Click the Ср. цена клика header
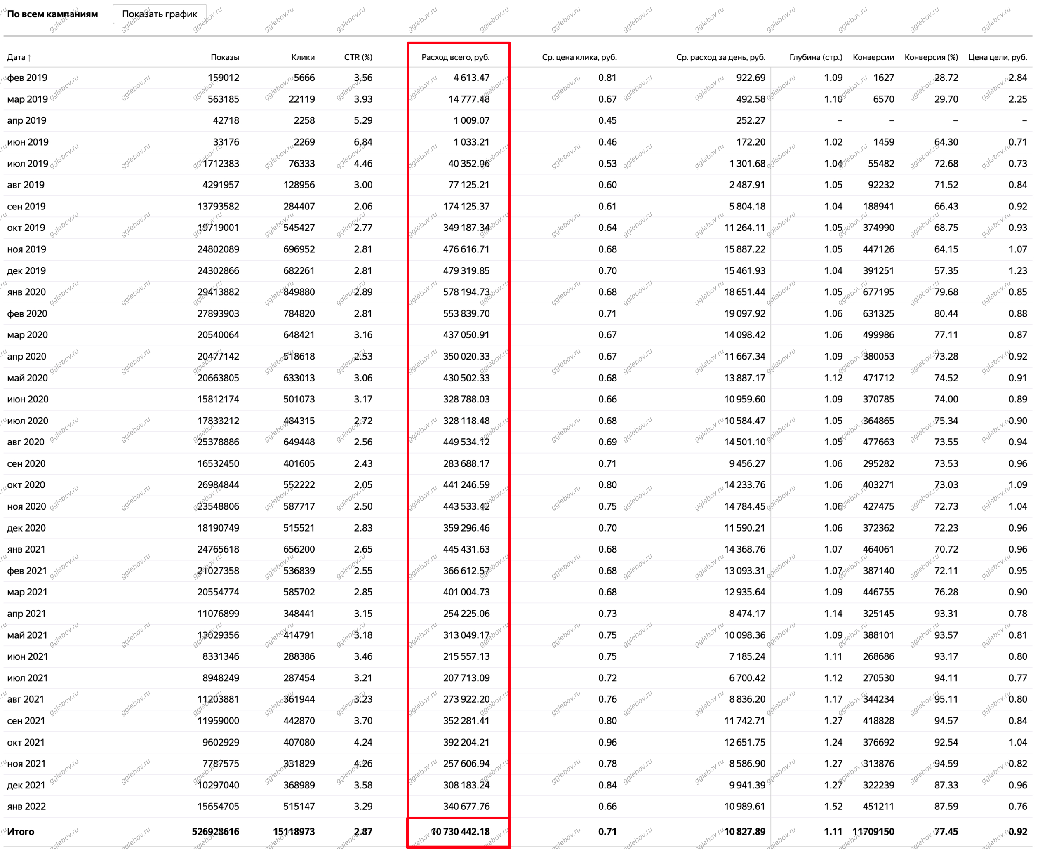Image resolution: width=1040 pixels, height=849 pixels. pos(579,57)
